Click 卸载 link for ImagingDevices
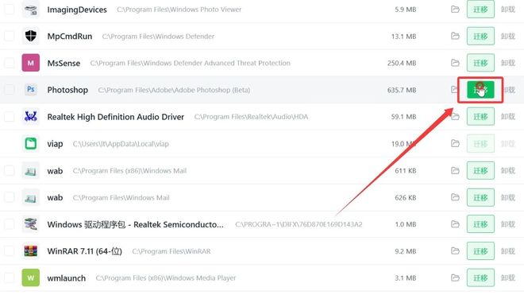The width and height of the screenshot is (524, 295). tap(507, 10)
